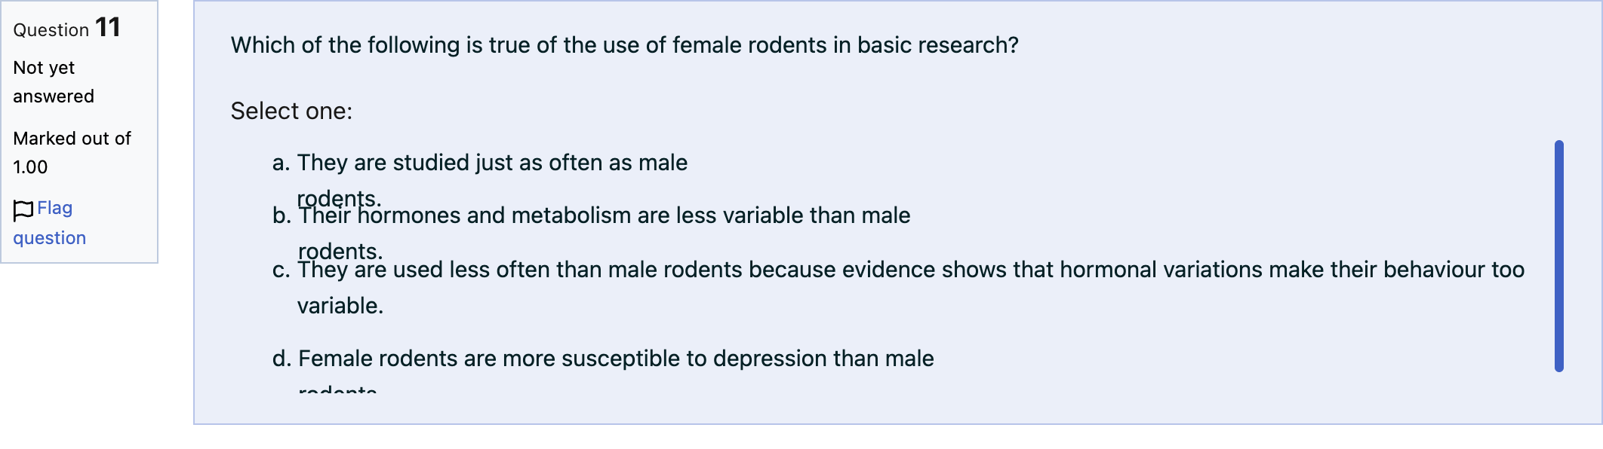
Task: Click the 'Not yet answered' status text
Action: [x=54, y=82]
